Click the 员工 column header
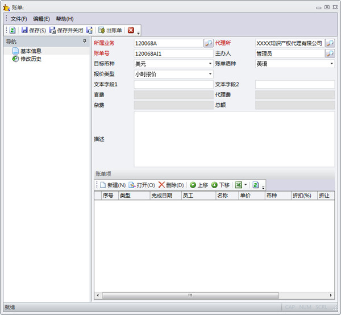Screen dimensions: 341x315 [198, 196]
